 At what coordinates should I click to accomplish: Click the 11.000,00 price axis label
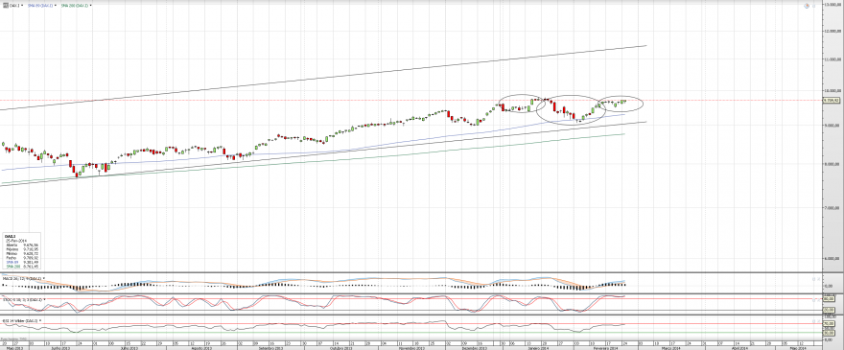click(833, 58)
